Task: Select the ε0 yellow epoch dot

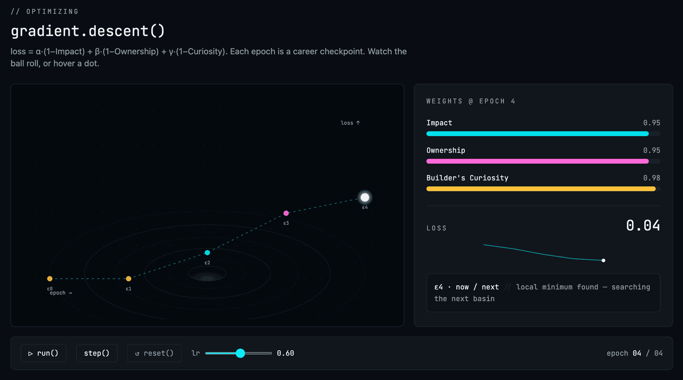Action: click(50, 279)
